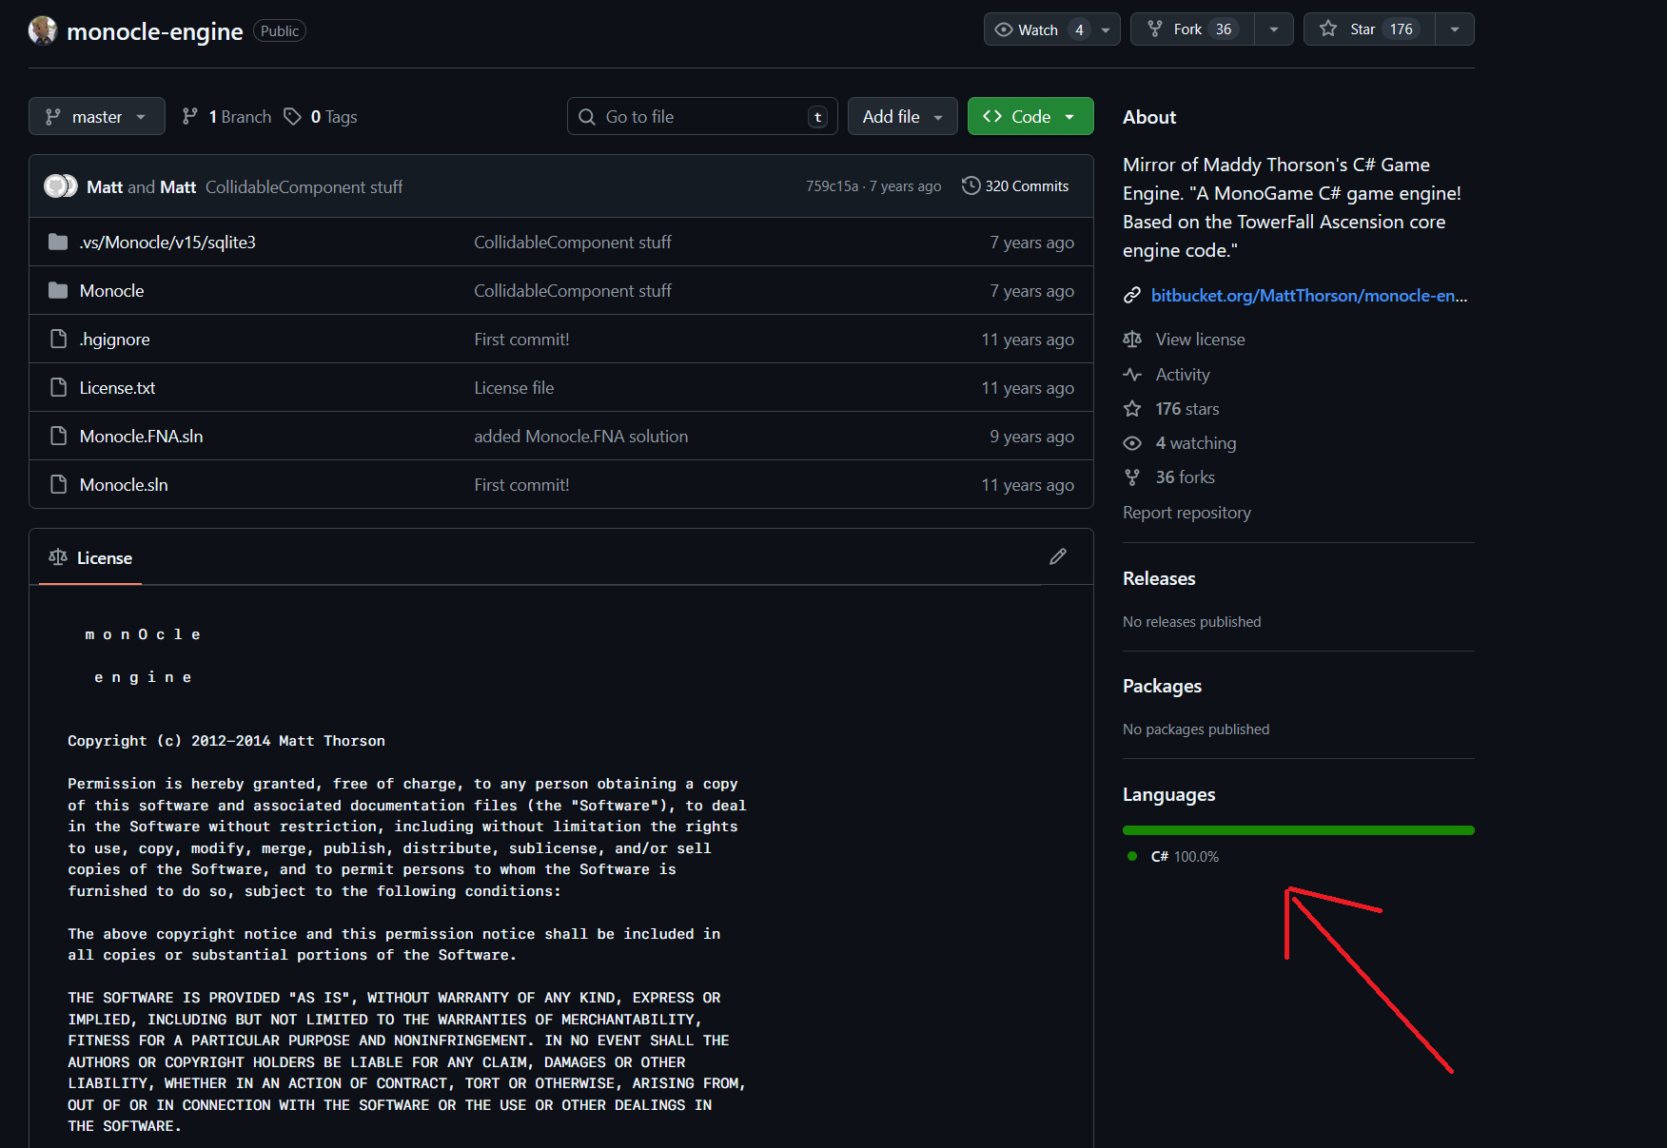
Task: Select the License tab
Action: [90, 557]
